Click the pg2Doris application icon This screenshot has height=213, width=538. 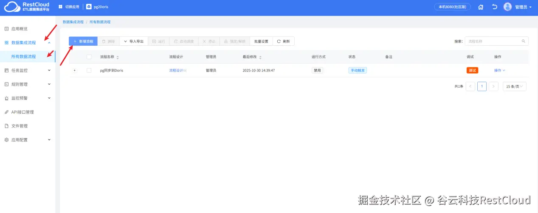pos(89,7)
